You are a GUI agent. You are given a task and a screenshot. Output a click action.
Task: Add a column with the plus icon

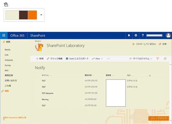click(150, 76)
